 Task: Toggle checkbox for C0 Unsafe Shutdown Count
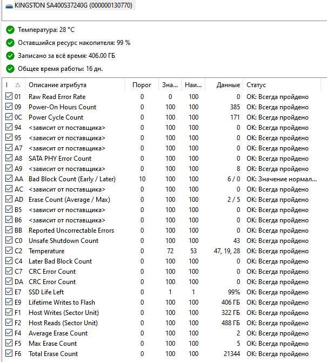9,240
